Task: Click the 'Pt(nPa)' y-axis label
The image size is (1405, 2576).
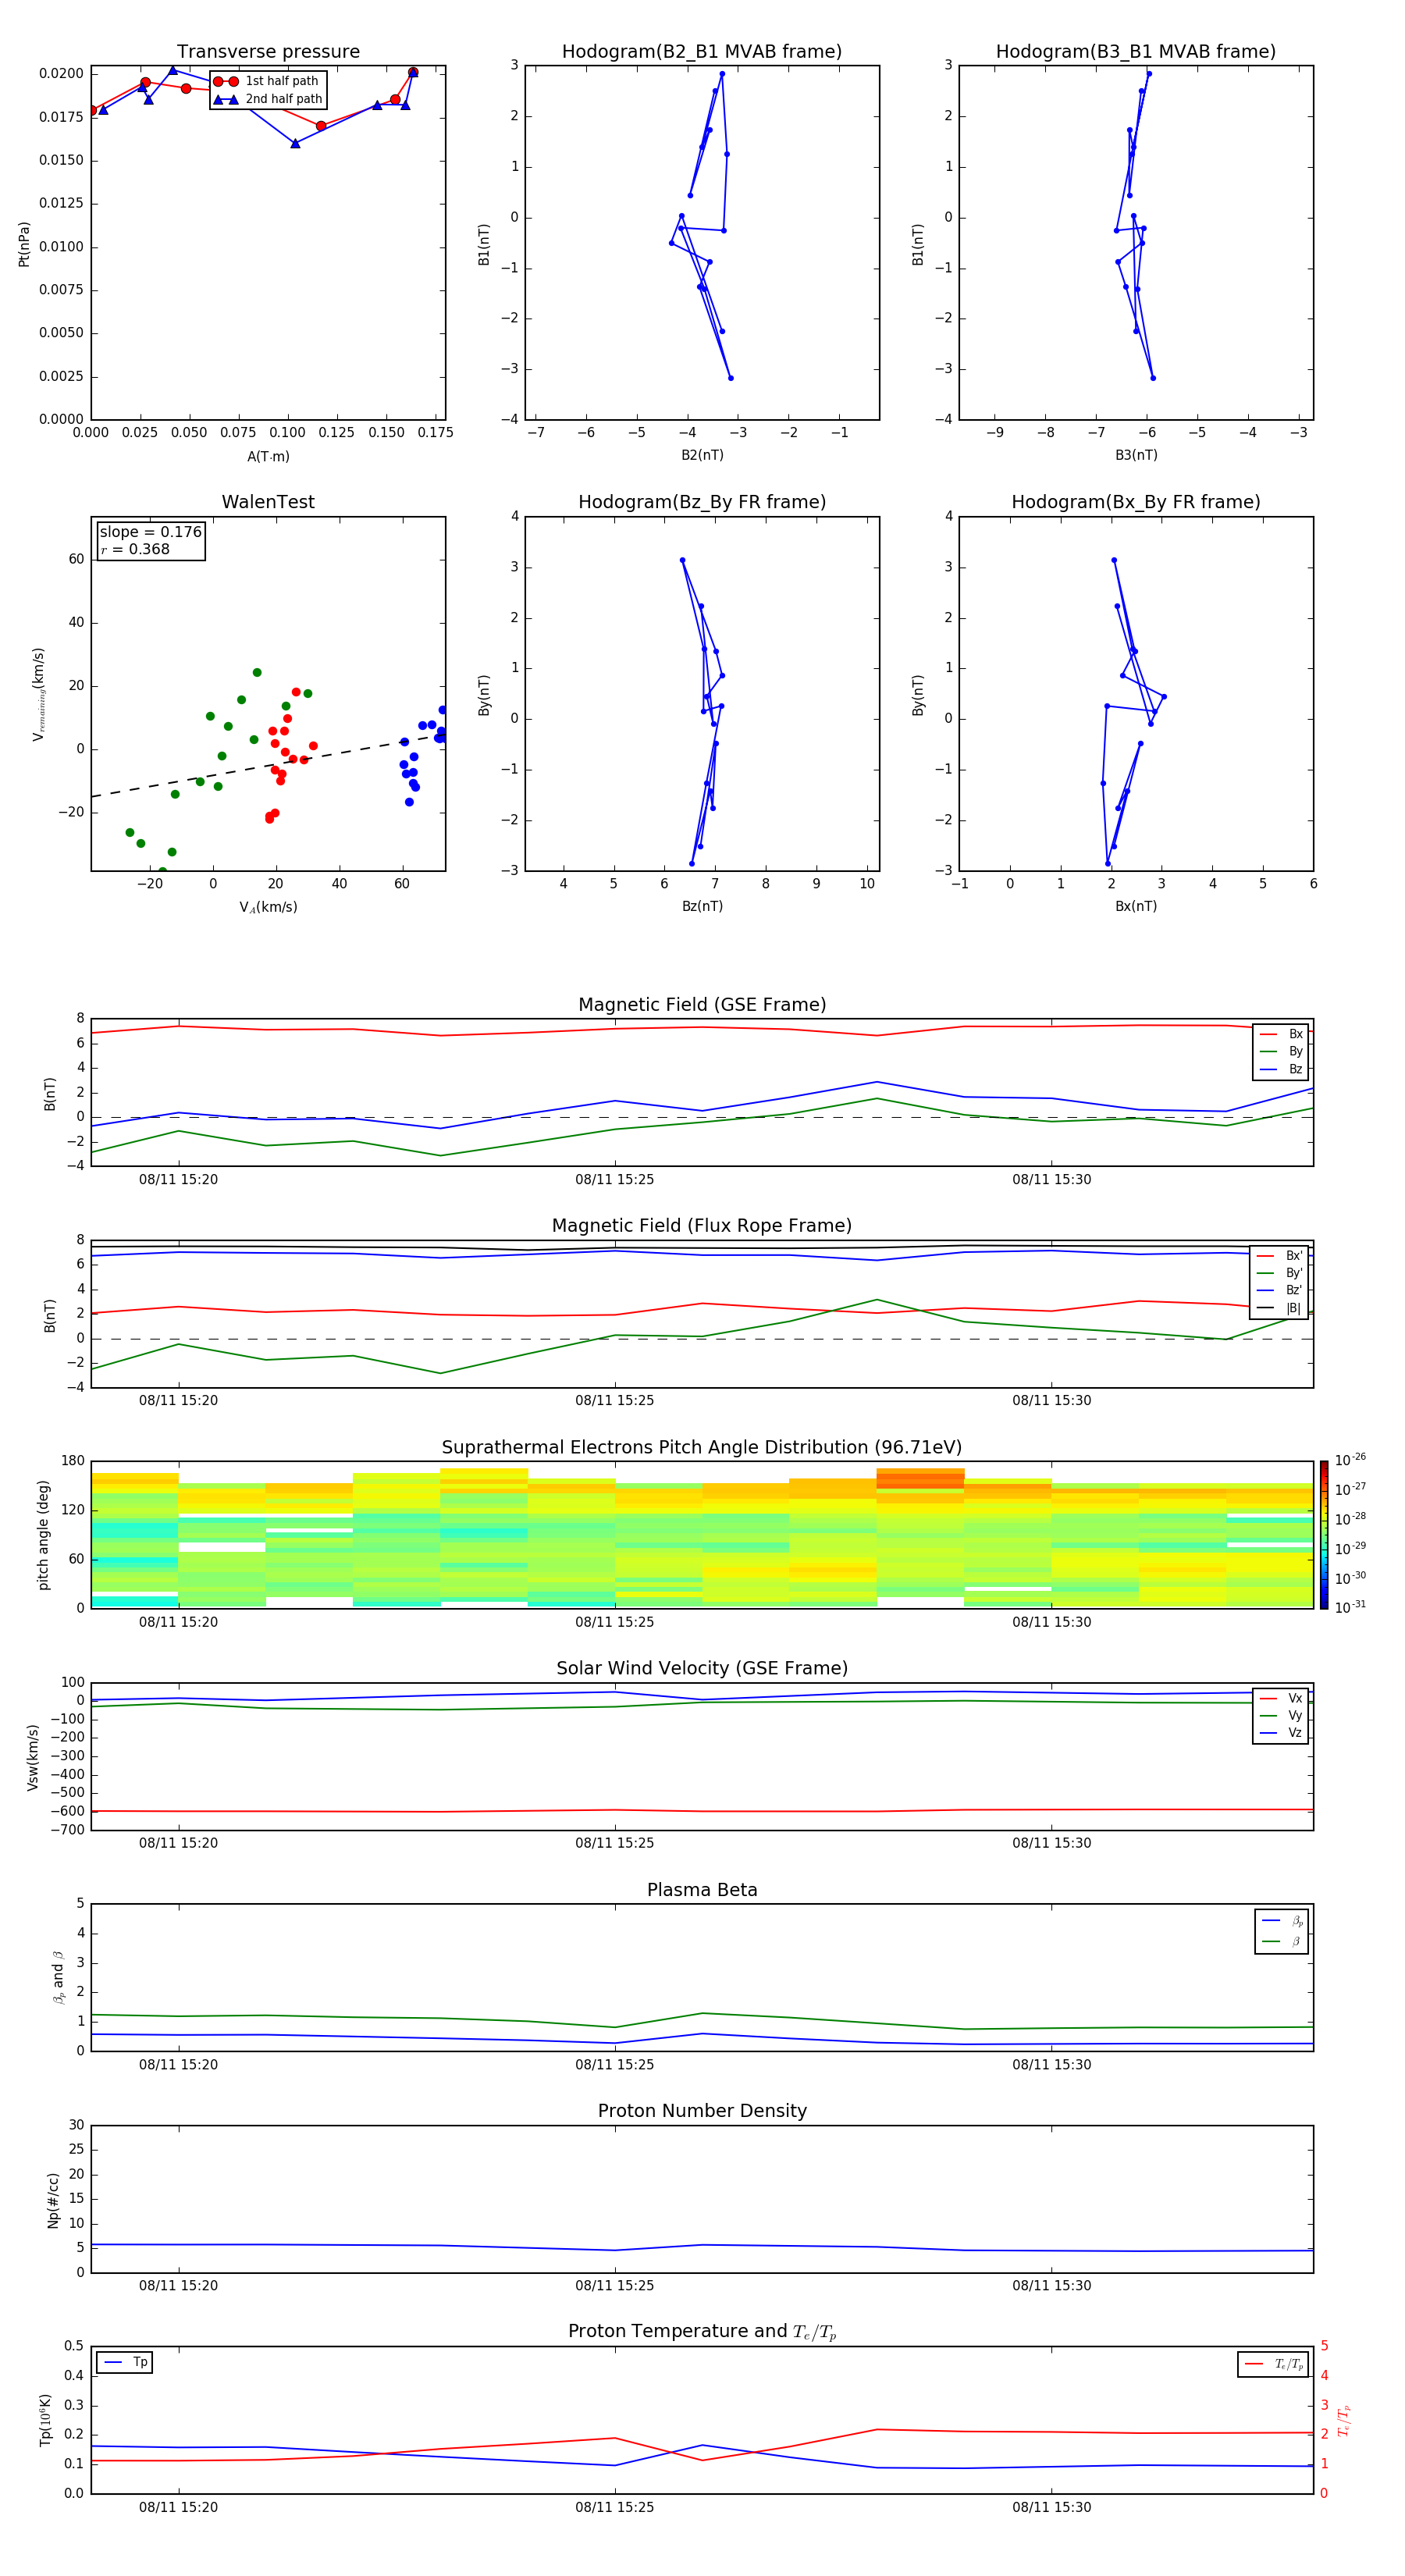Action: (x=24, y=244)
